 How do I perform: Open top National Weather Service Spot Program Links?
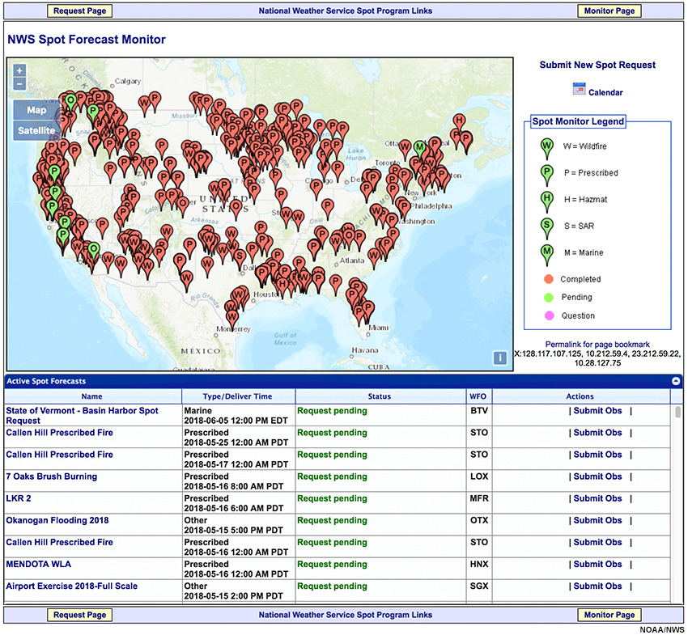tap(346, 11)
